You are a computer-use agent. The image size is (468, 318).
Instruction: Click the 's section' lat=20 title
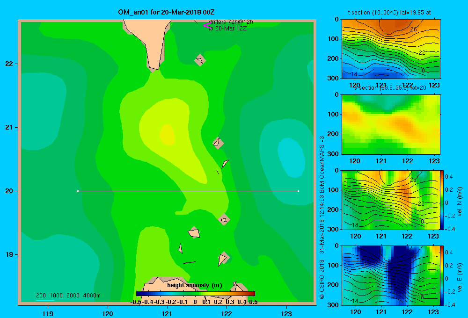point(390,88)
